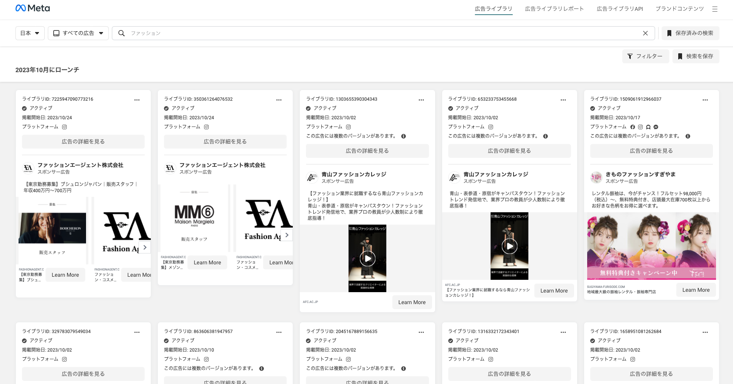
Task: Open the 日本 country dropdown
Action: pos(30,33)
